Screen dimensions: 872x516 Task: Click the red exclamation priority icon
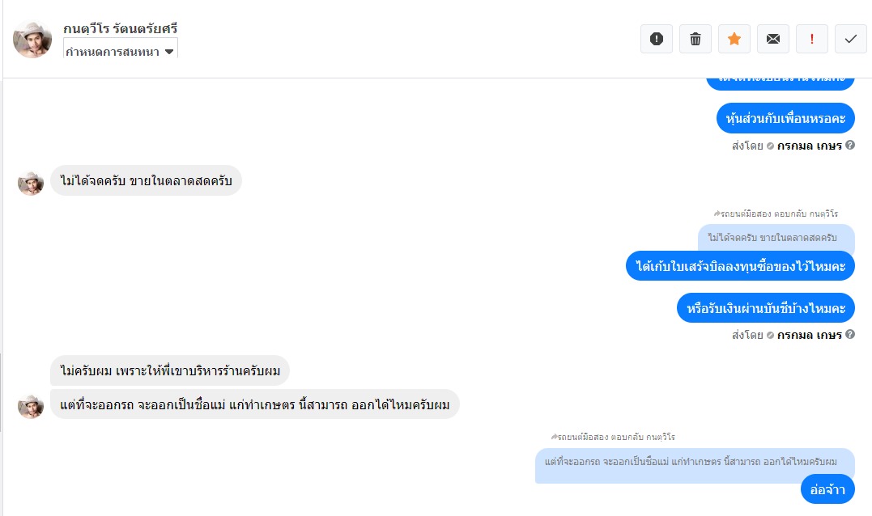click(x=812, y=39)
